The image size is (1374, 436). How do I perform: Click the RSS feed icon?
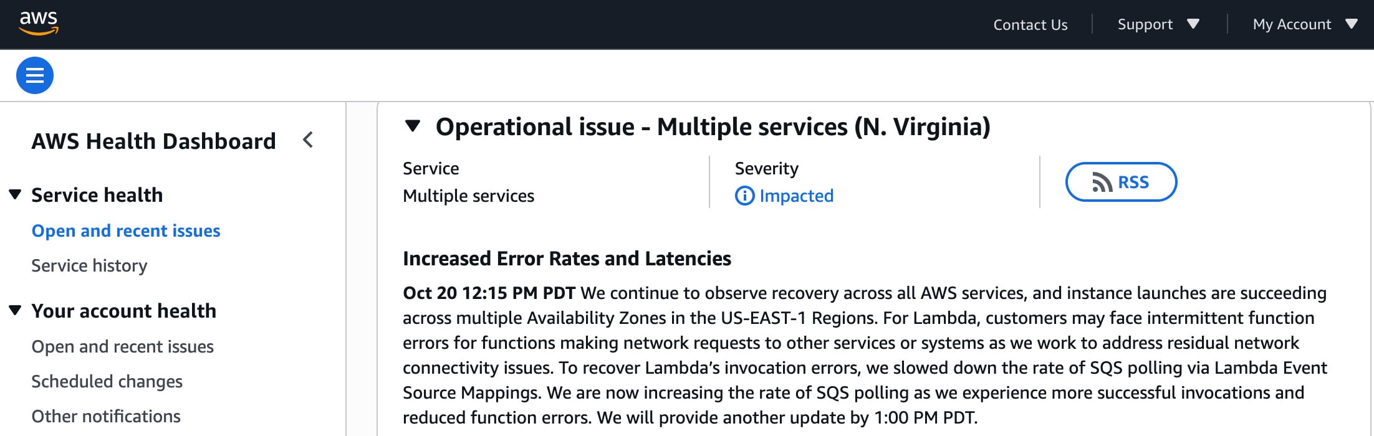tap(1102, 182)
